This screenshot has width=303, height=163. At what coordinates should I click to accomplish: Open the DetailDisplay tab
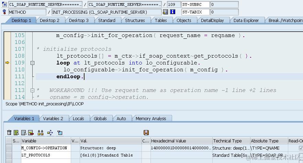pyautogui.click(x=212, y=21)
